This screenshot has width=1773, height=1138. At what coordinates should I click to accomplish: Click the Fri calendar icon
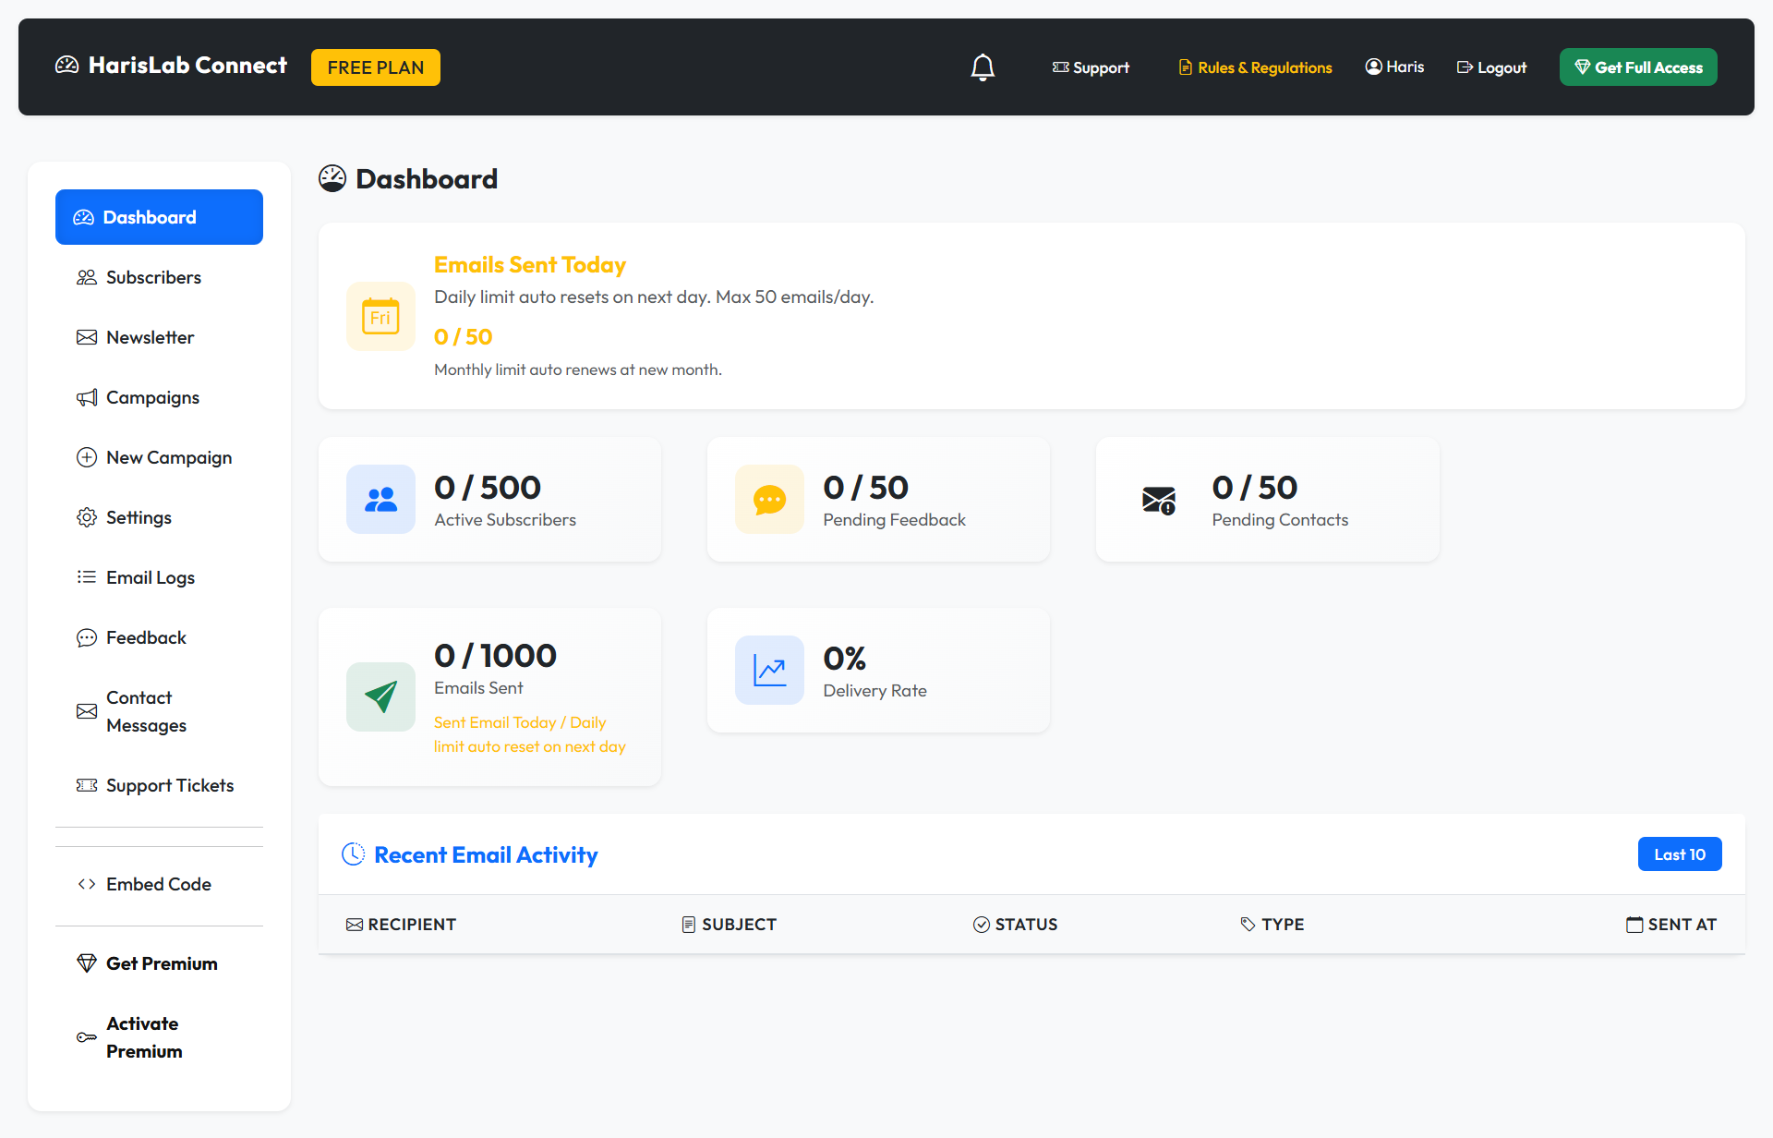380,317
